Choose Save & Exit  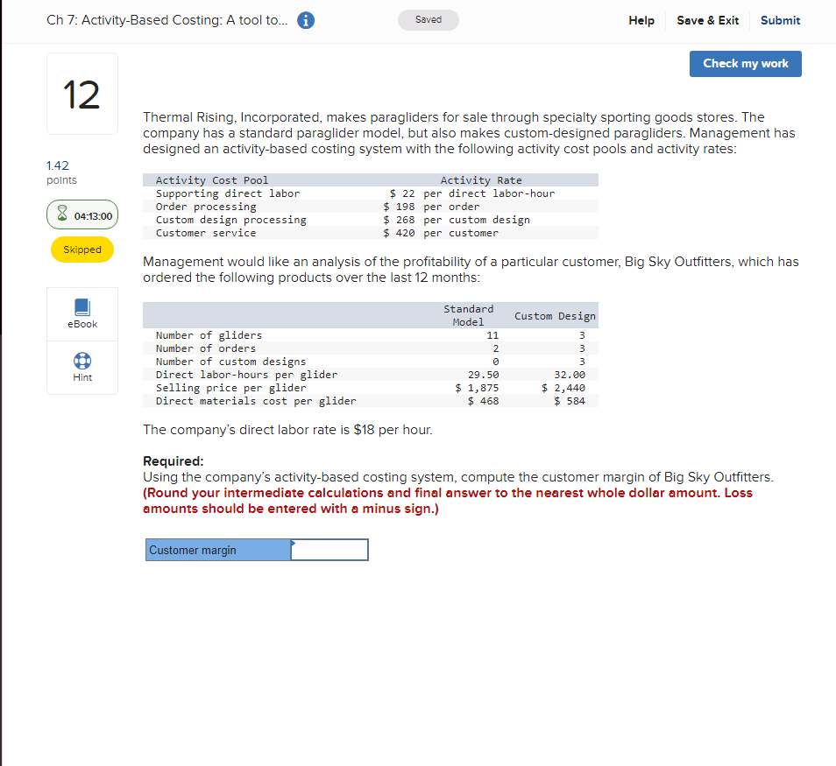[707, 20]
